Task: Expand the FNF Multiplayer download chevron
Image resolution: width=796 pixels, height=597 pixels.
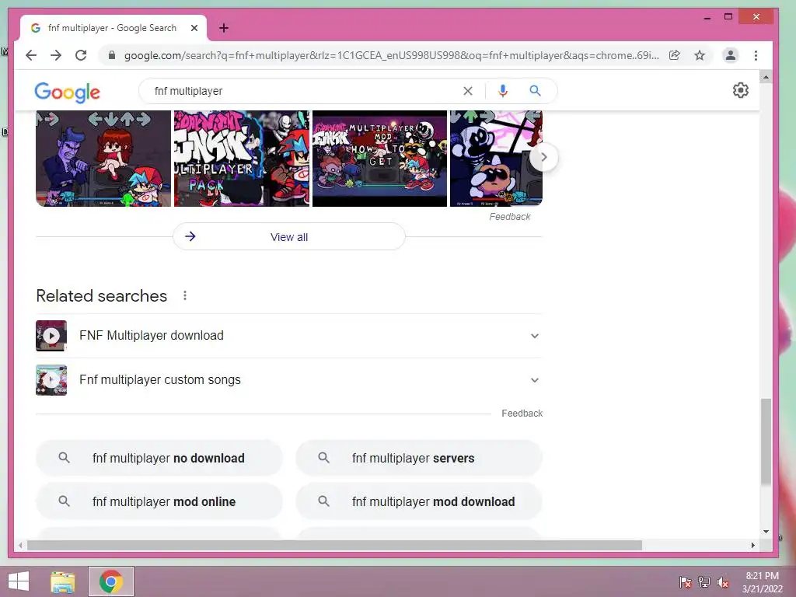Action: tap(535, 336)
